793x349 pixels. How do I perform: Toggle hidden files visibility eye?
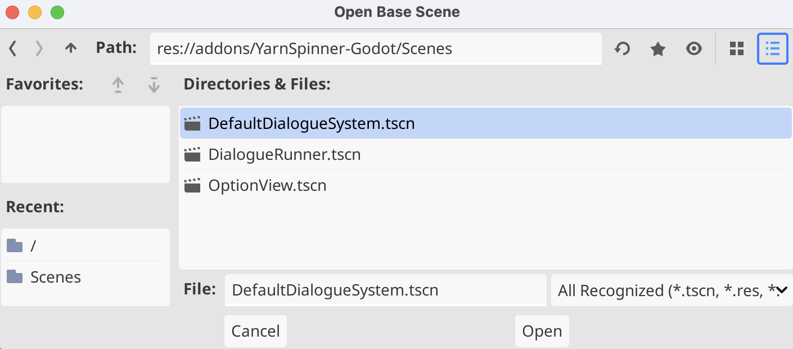click(694, 49)
